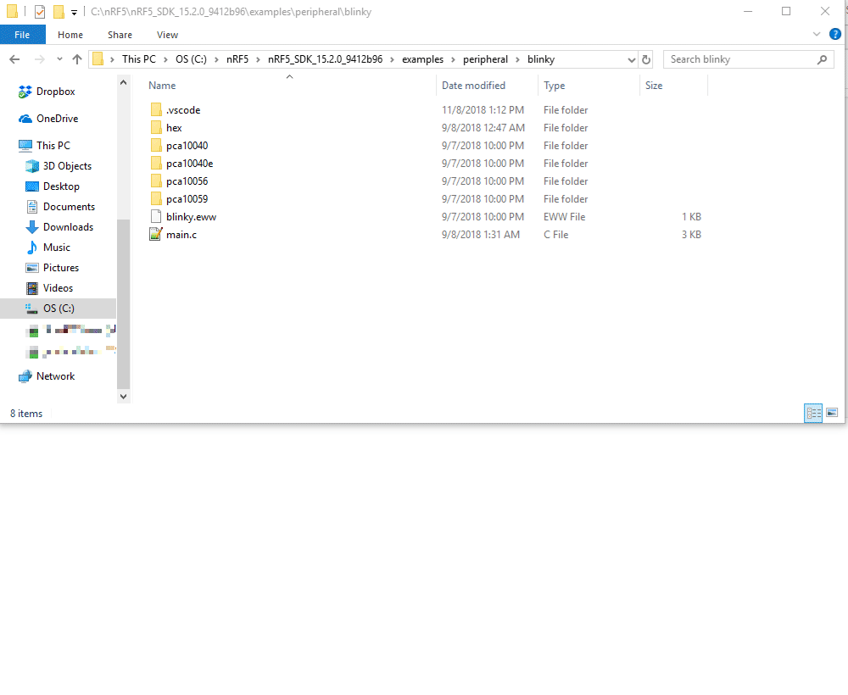Select the pca10040 folder icon
The height and width of the screenshot is (695, 848).
tap(156, 146)
